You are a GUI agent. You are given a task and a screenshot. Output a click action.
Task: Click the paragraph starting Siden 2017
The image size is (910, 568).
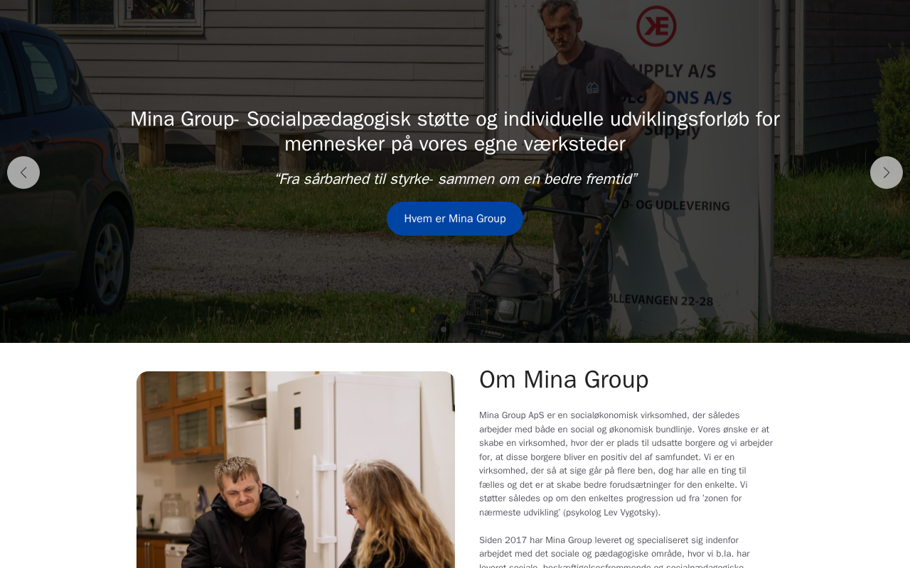(x=615, y=551)
